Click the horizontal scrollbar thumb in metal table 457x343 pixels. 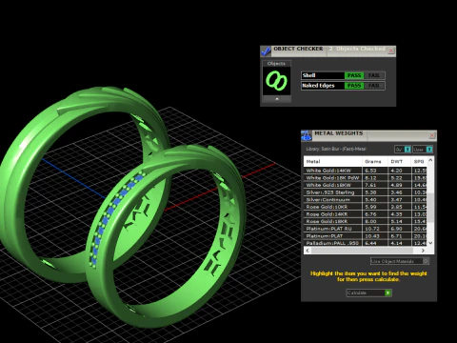[362, 251]
